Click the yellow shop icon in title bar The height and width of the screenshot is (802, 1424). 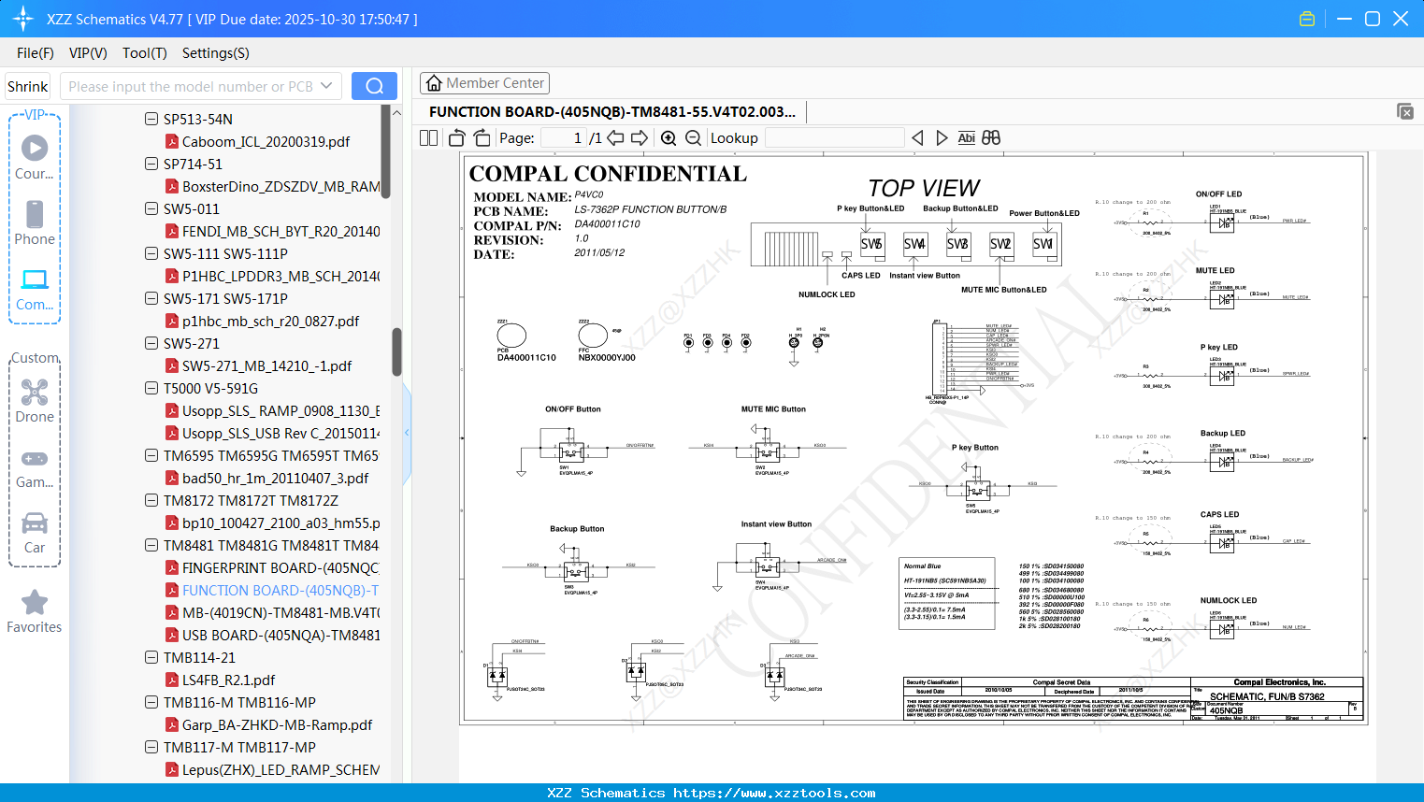1307,19
